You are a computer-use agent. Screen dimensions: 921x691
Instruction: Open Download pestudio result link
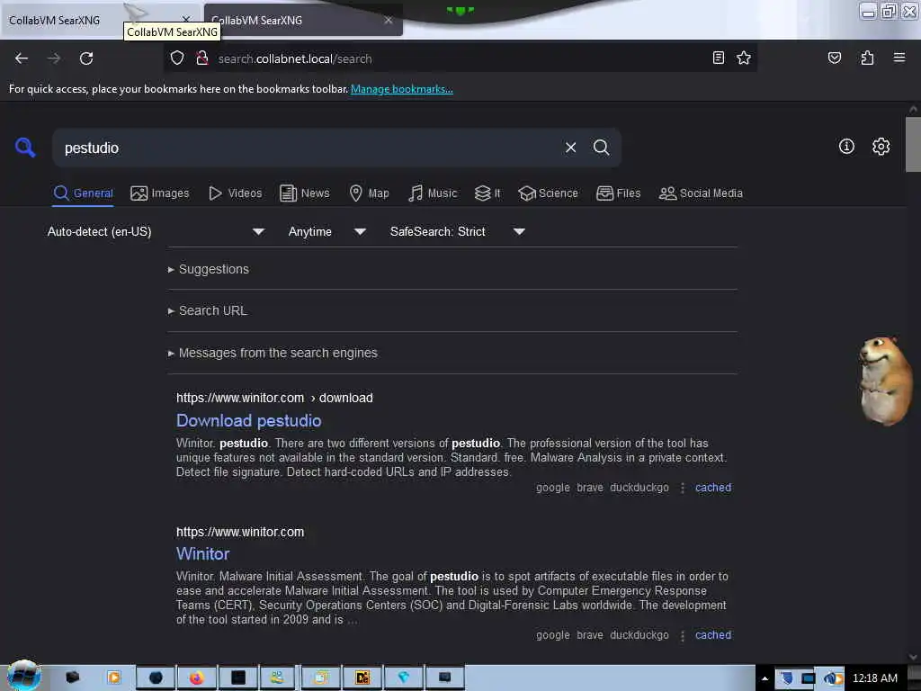coord(248,421)
